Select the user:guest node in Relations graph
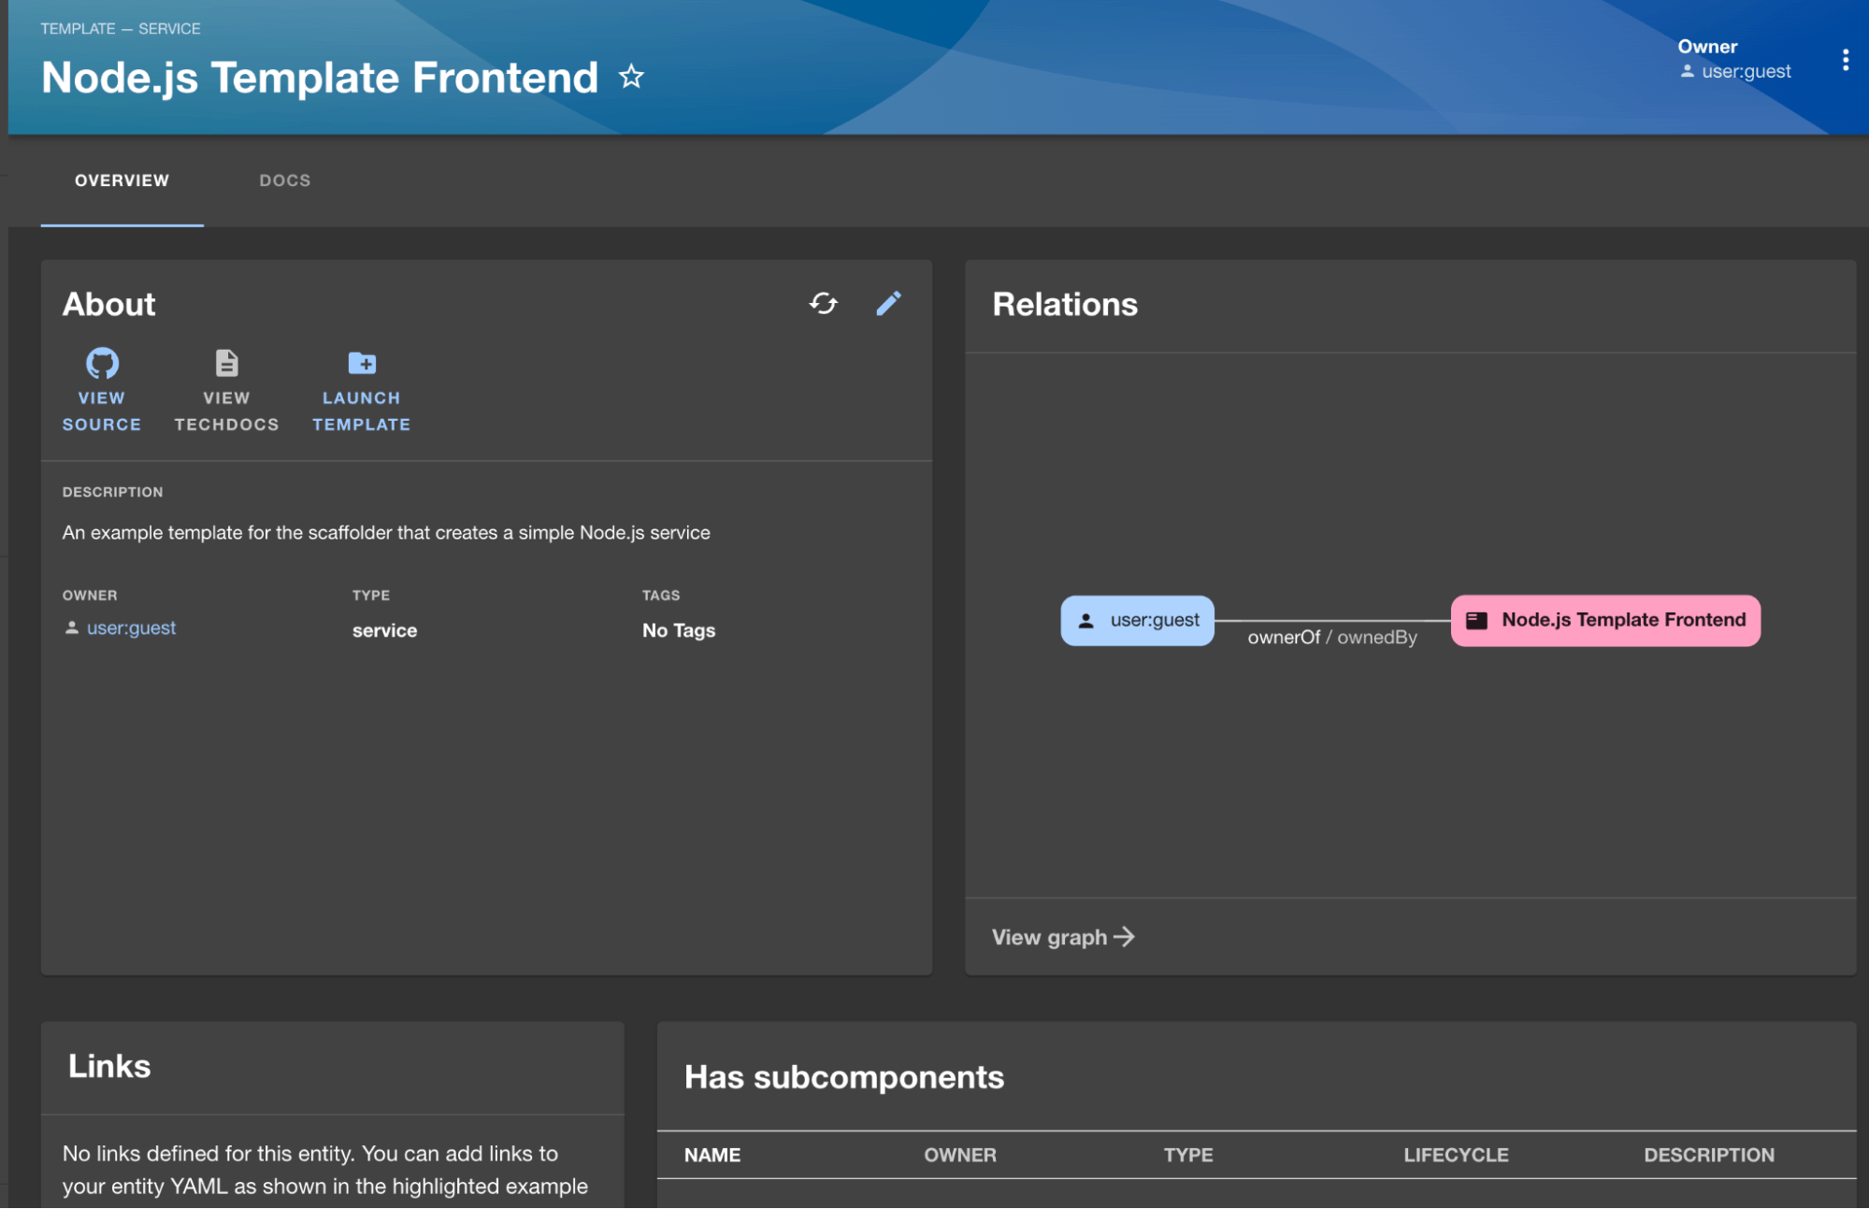Image resolution: width=1869 pixels, height=1209 pixels. (1138, 621)
